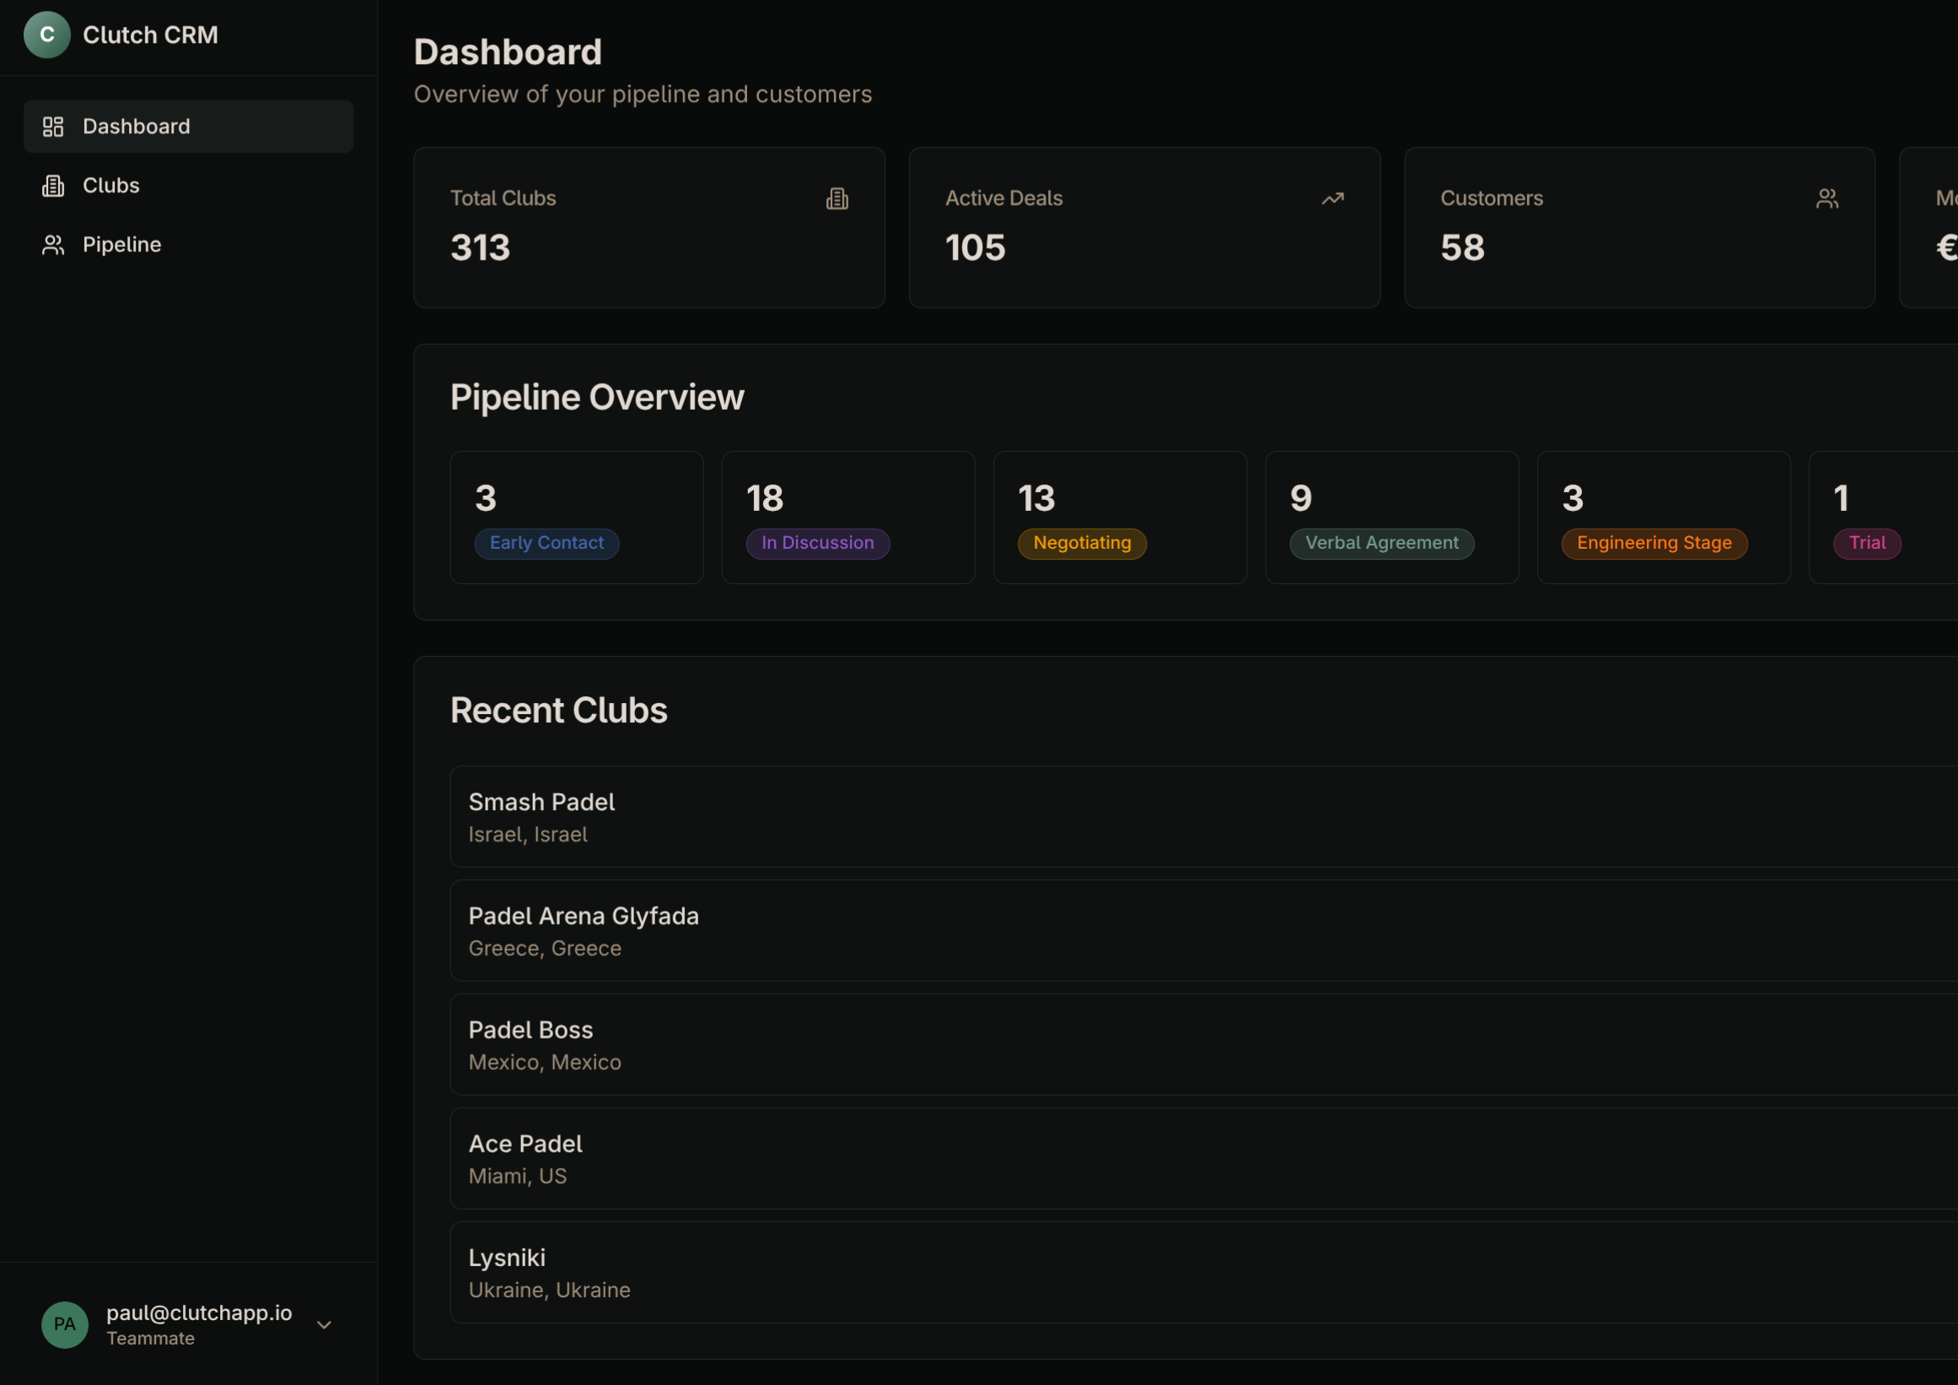
Task: Select the Dashboard sidebar item
Action: 137,126
